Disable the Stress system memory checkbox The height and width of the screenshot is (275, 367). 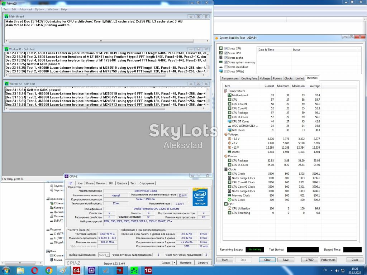tap(226, 62)
